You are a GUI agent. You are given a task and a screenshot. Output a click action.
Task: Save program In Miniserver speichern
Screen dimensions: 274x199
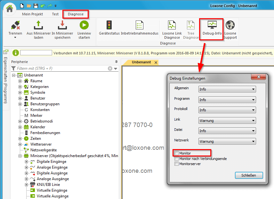62,29
